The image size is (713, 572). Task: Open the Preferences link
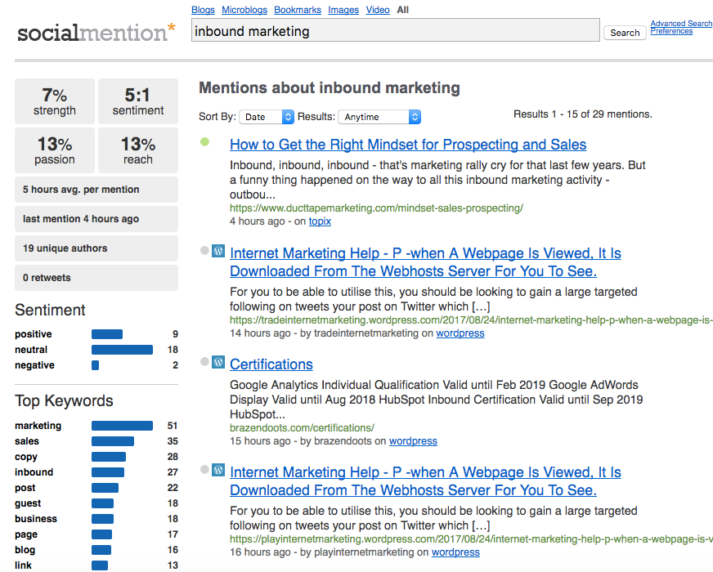click(670, 31)
